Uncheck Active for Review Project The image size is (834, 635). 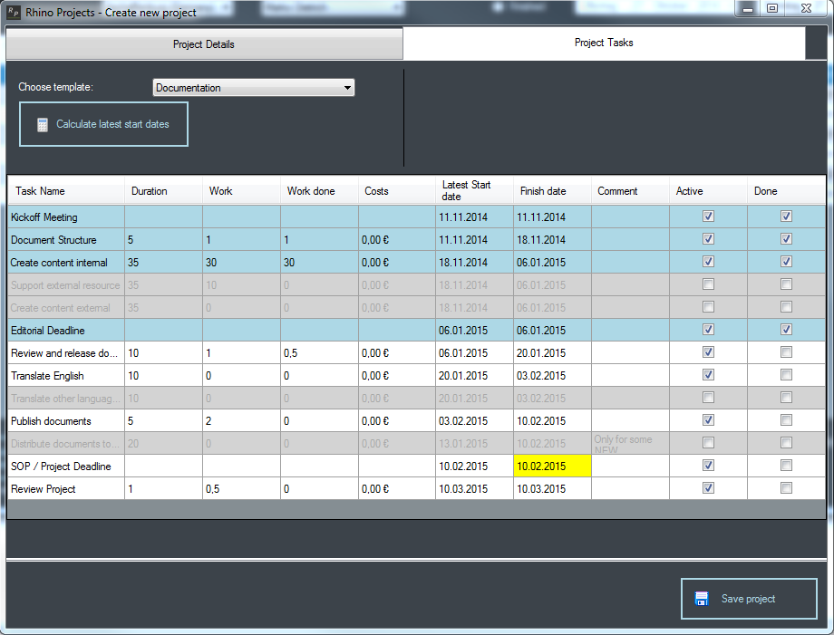click(x=708, y=488)
